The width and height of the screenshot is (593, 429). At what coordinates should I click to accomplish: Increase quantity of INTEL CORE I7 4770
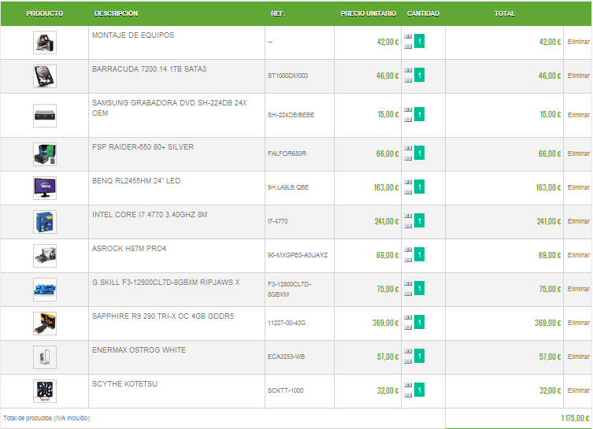(408, 216)
